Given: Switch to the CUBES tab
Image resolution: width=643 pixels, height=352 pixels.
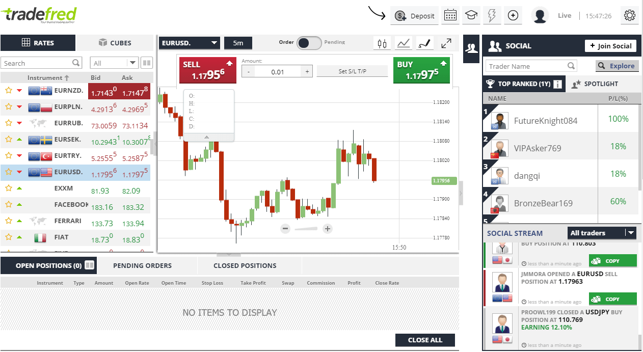Looking at the screenshot, I should [115, 43].
